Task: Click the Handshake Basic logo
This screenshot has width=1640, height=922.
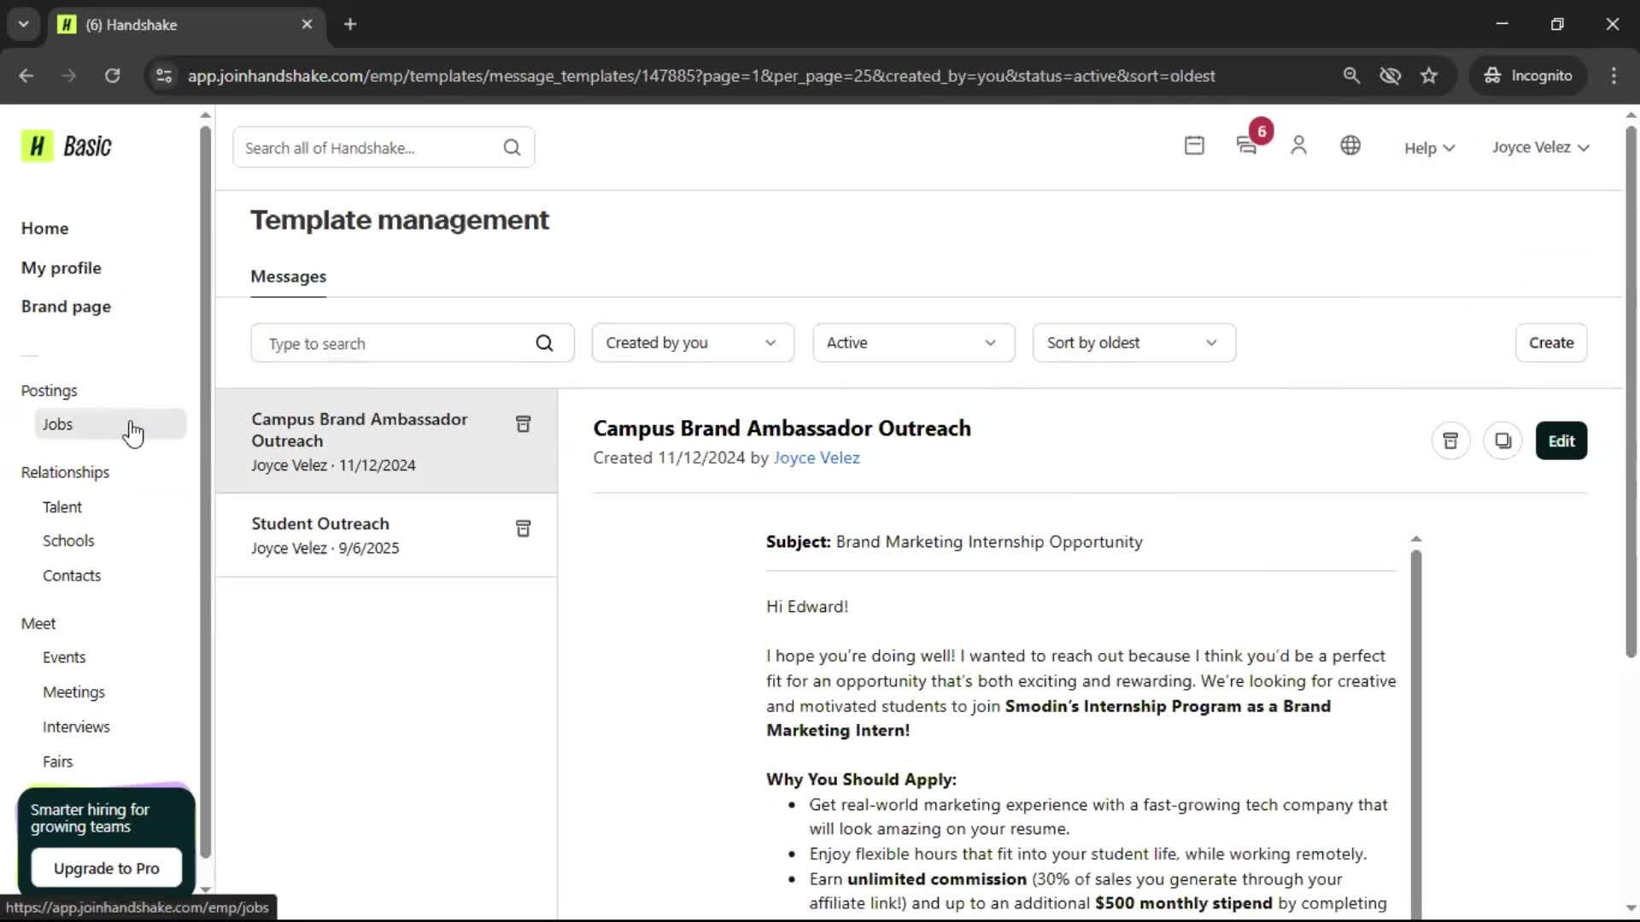Action: pyautogui.click(x=67, y=147)
